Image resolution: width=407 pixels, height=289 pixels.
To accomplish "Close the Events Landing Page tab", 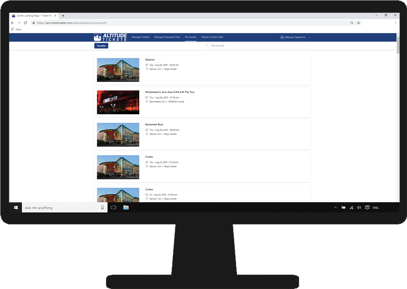I will (x=55, y=16).
